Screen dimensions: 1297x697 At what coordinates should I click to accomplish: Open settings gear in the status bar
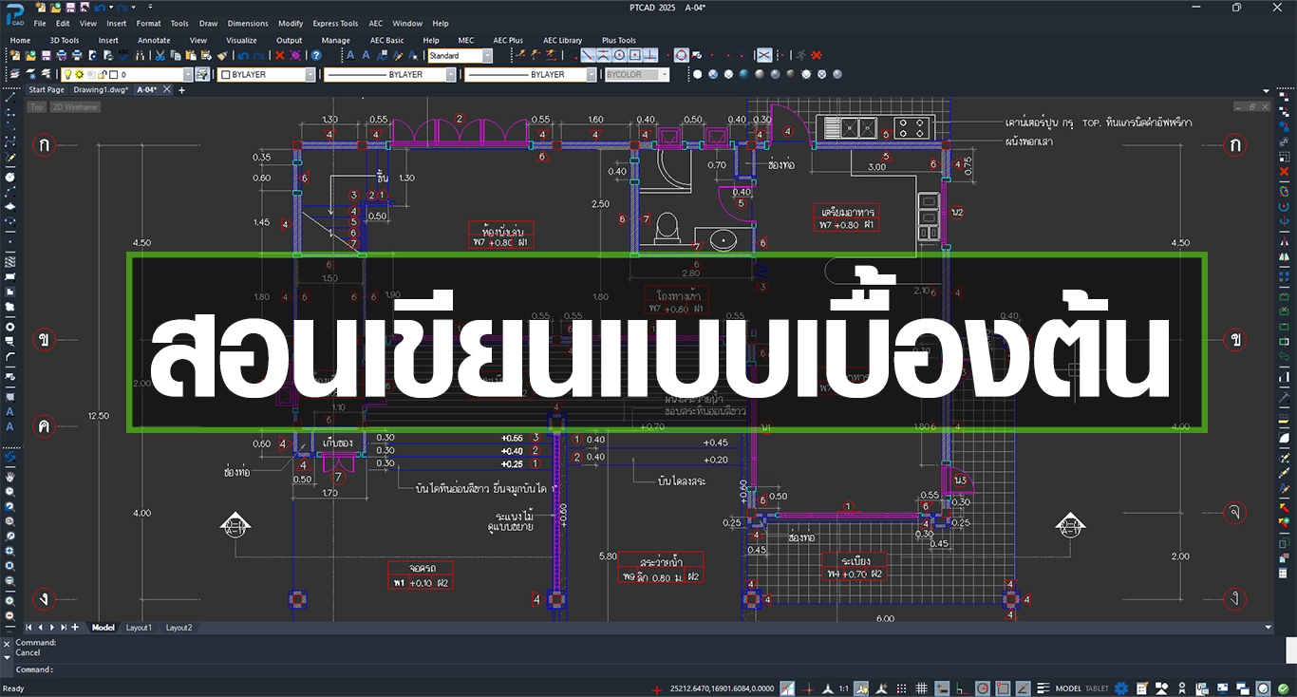1121,688
